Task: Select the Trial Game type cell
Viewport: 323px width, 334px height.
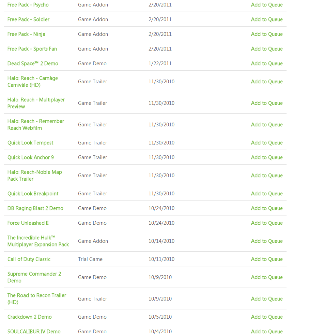Action: click(x=90, y=259)
